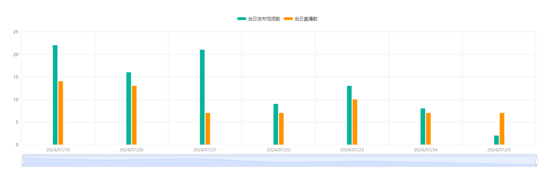Toggle the 当日发布视频数 series legend label

pyautogui.click(x=264, y=19)
